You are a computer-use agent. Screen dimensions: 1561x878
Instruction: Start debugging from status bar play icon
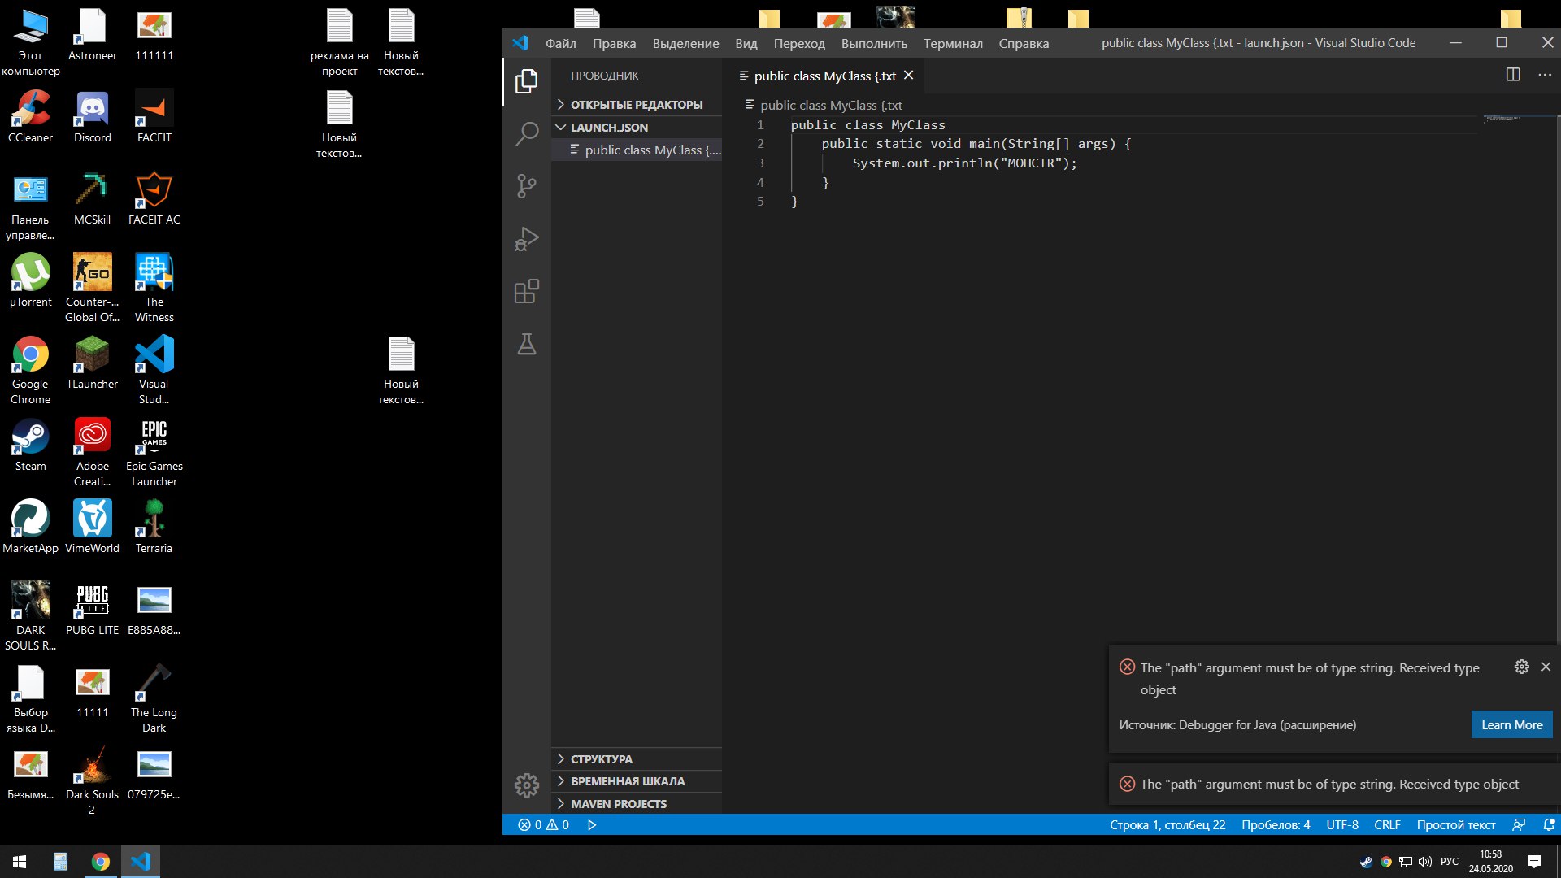592,824
